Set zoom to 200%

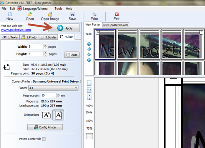[x=89, y=112]
